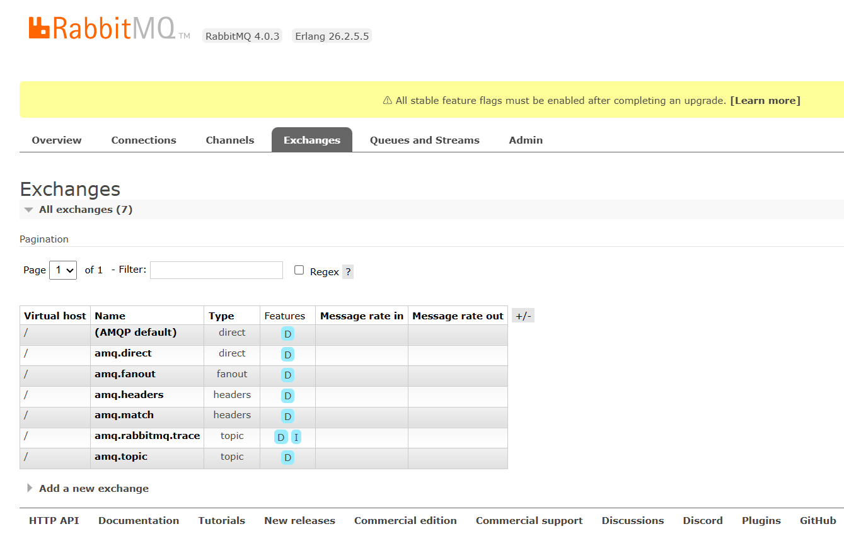Click the RabbitMQ logo
Image resolution: width=844 pixels, height=541 pixels.
pos(109,28)
